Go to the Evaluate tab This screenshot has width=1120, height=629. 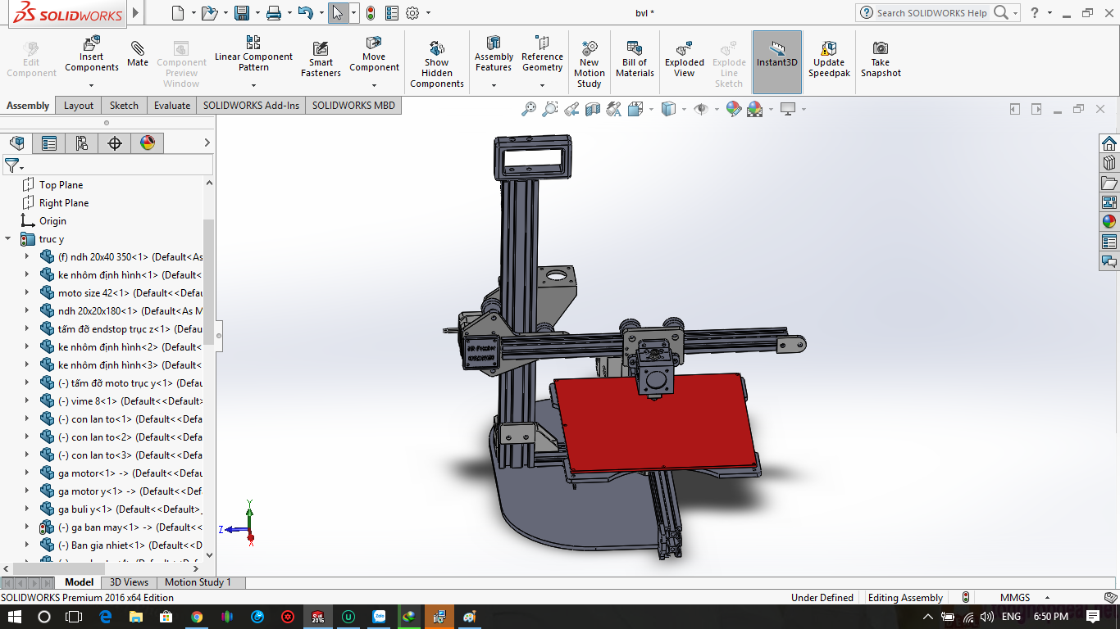click(172, 106)
